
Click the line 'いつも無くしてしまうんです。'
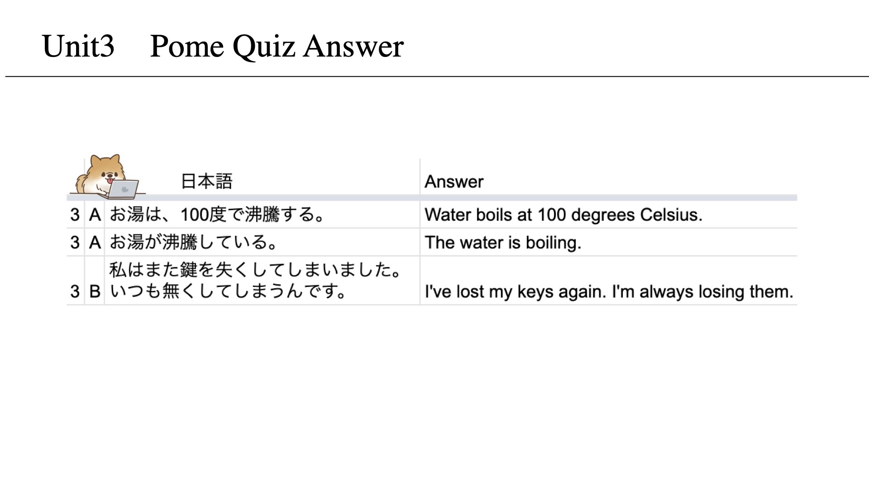coord(228,291)
